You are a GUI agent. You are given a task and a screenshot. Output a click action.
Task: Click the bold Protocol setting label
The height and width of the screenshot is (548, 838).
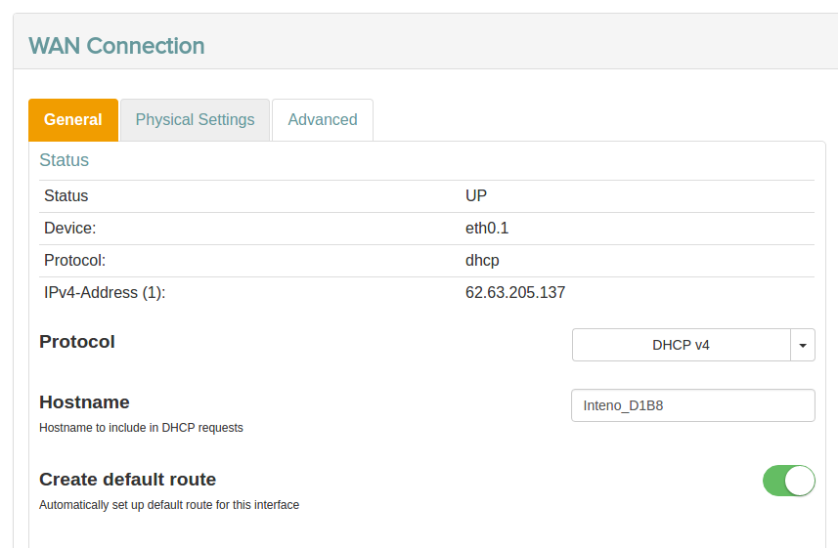77,342
